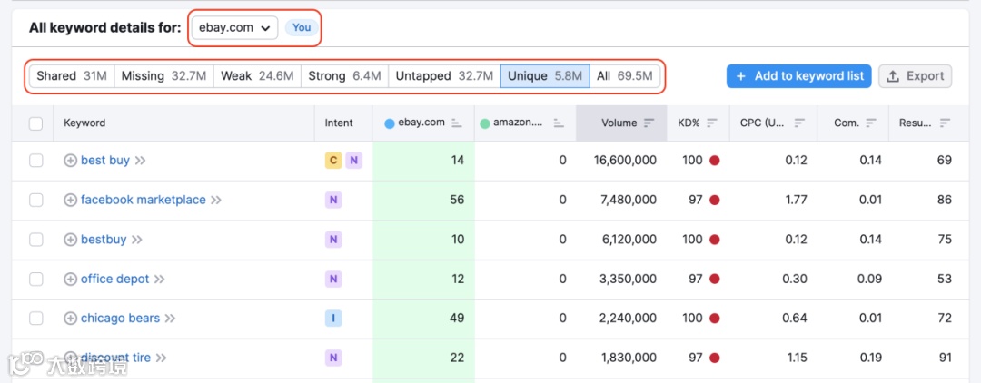Image resolution: width=981 pixels, height=383 pixels.
Task: Click the Export button
Action: tap(915, 76)
